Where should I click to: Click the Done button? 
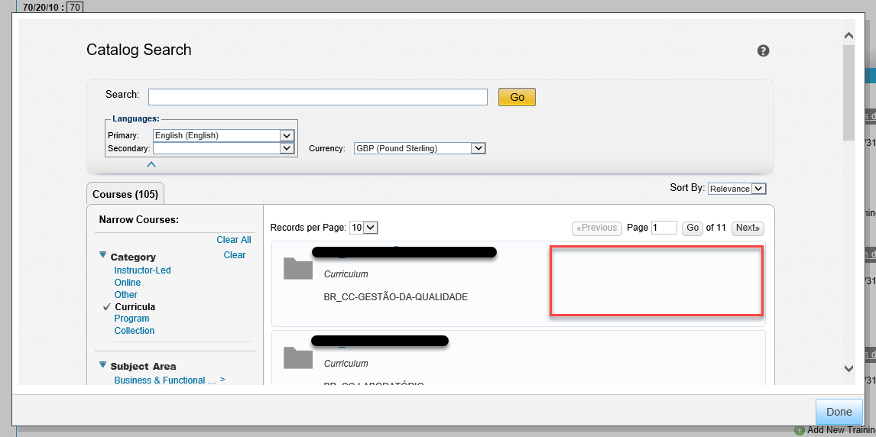[x=839, y=412]
